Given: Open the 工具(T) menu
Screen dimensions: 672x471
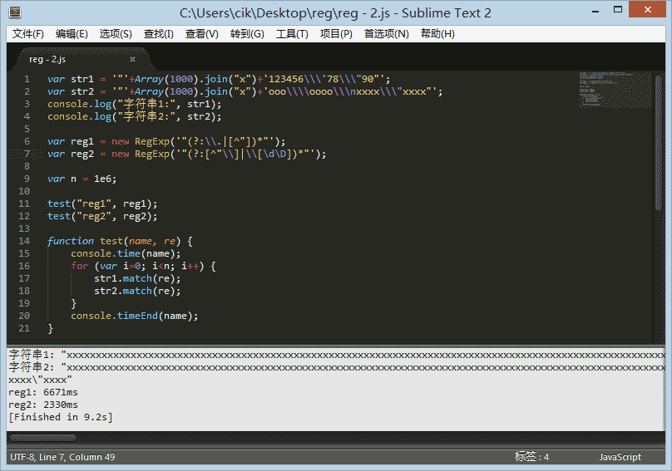Looking at the screenshot, I should 292,34.
